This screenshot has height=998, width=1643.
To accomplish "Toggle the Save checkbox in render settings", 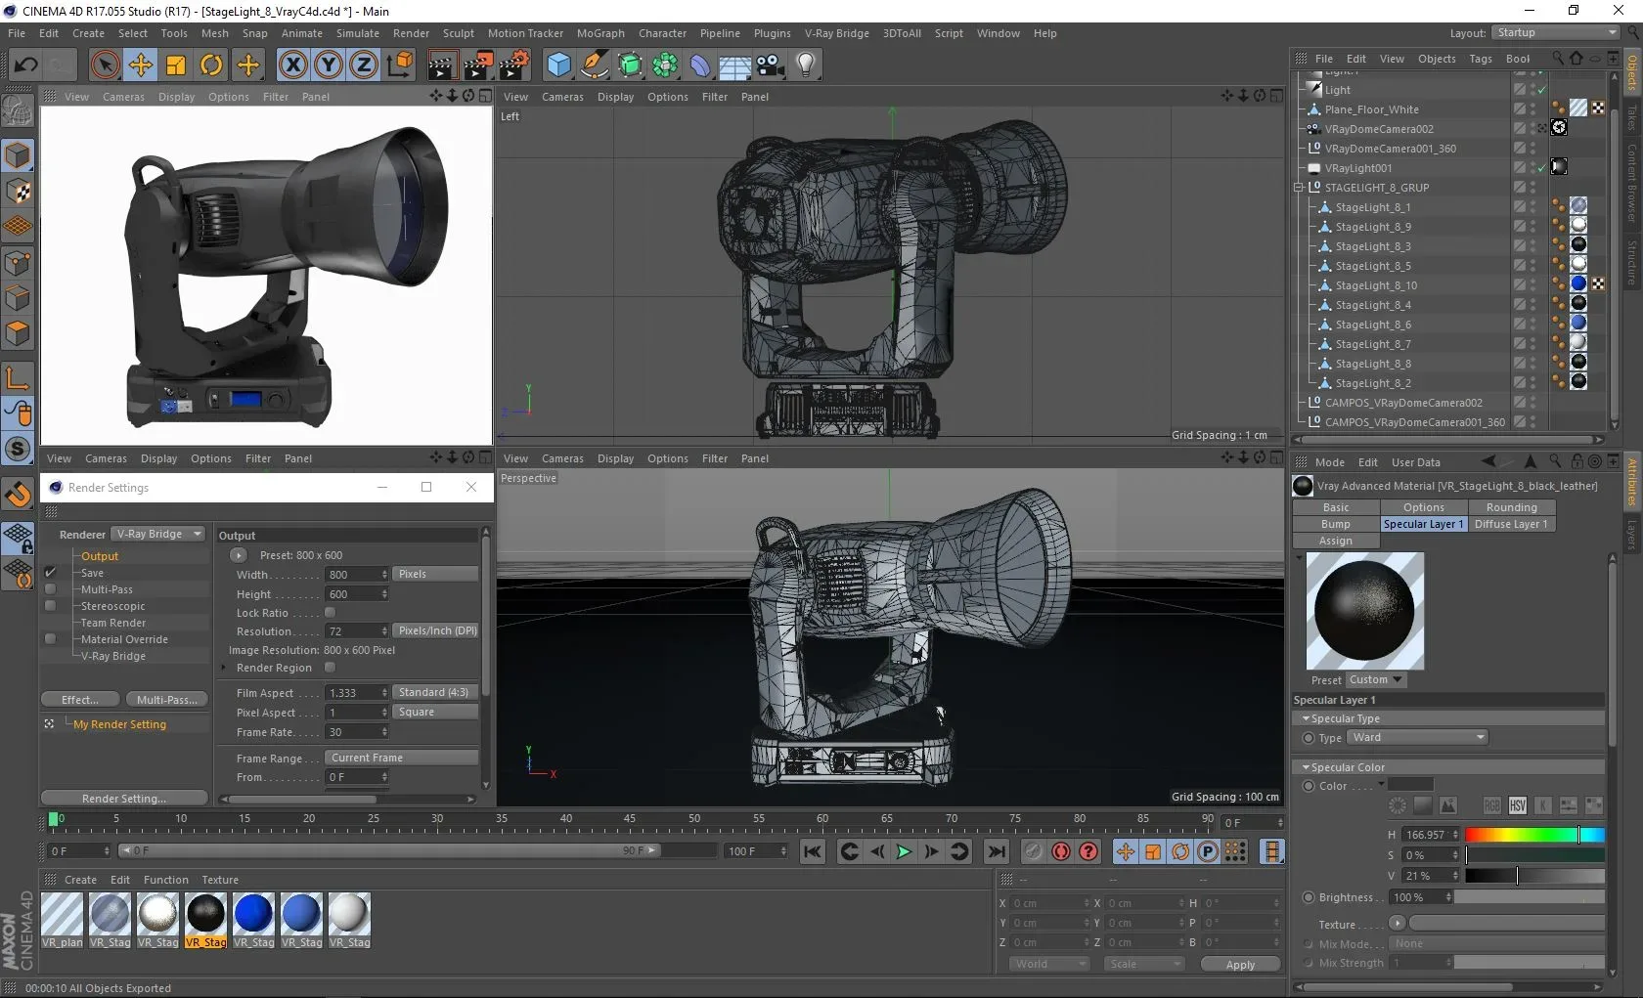I will 50,573.
